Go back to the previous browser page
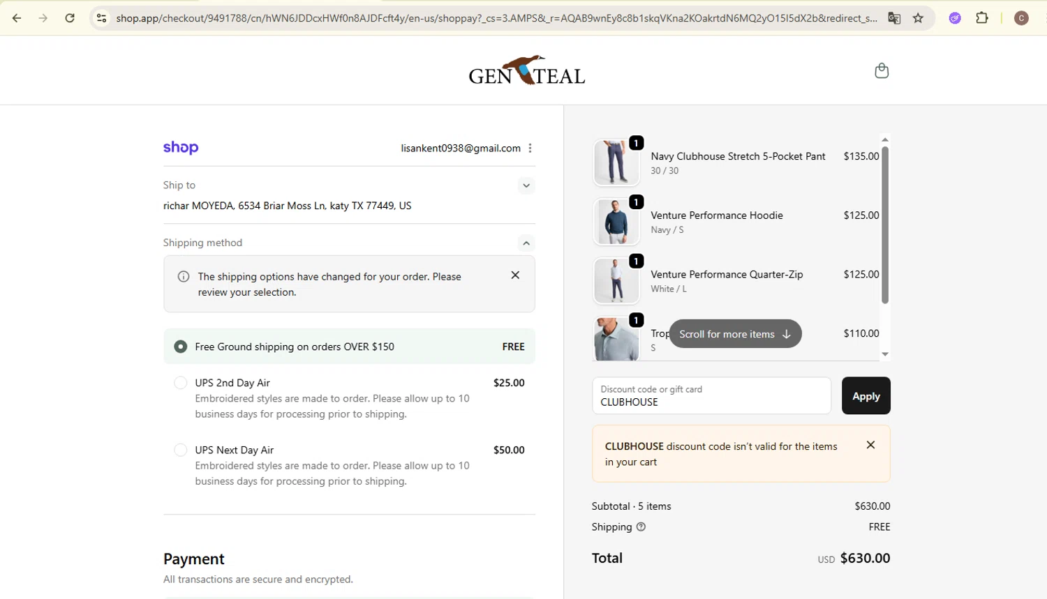The width and height of the screenshot is (1047, 599). (x=17, y=18)
